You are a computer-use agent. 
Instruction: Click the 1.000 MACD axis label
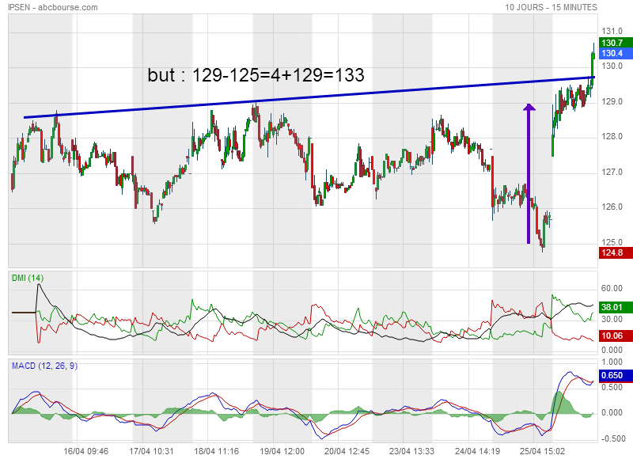coord(612,362)
